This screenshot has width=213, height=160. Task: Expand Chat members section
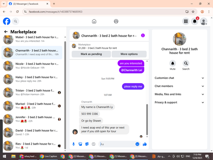pos(179,86)
